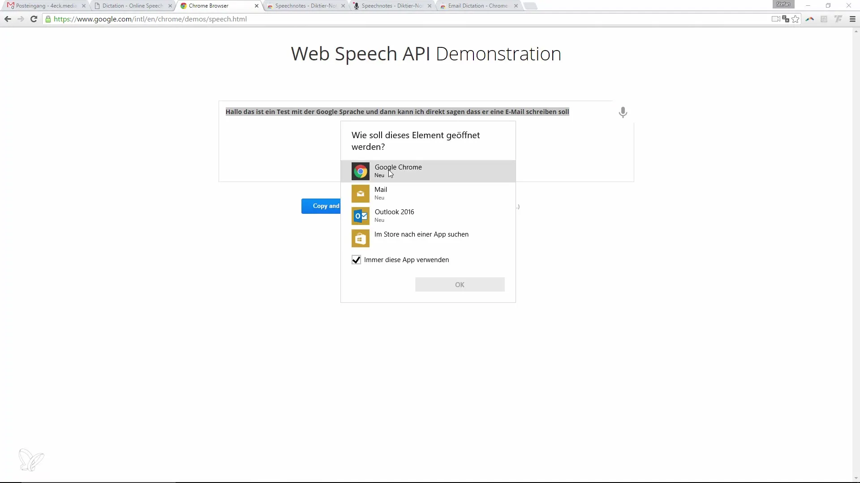This screenshot has width=860, height=483.
Task: Click the blue Copy and Paste button
Action: [x=321, y=206]
